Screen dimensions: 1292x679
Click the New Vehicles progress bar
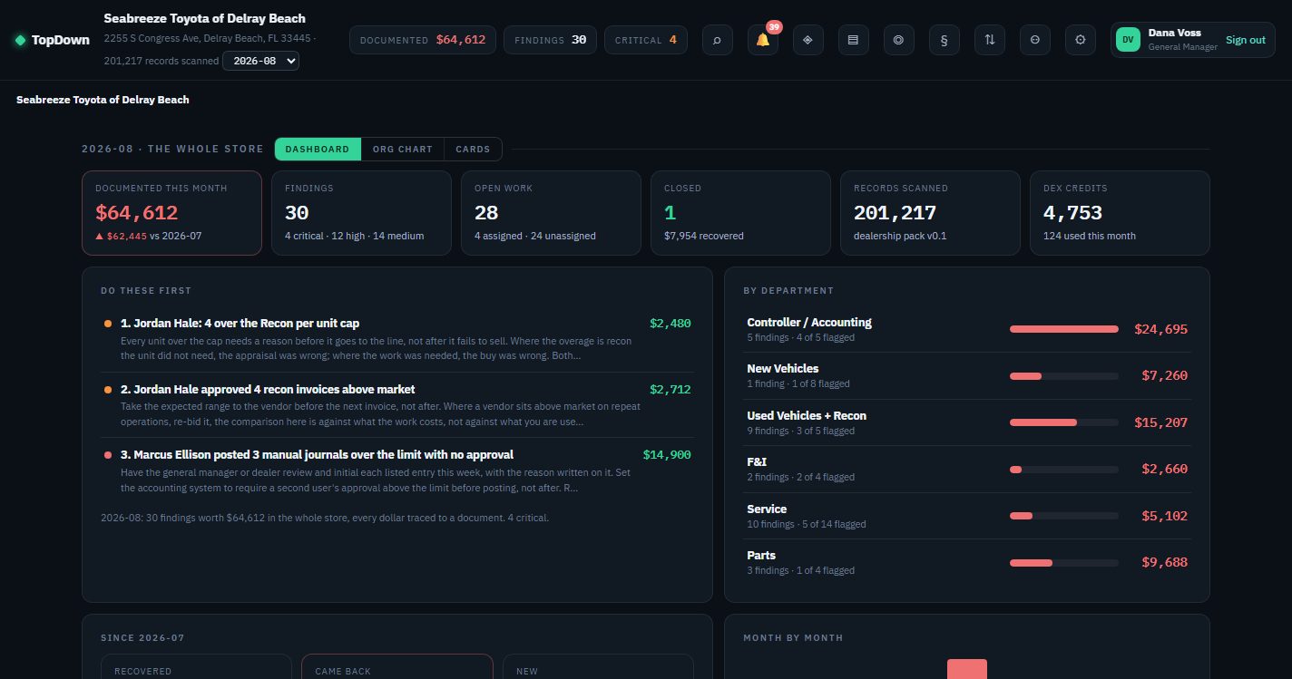[x=1063, y=375]
